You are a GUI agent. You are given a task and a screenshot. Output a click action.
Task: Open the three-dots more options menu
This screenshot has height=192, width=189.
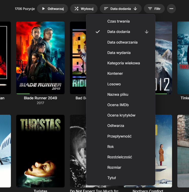tap(171, 9)
